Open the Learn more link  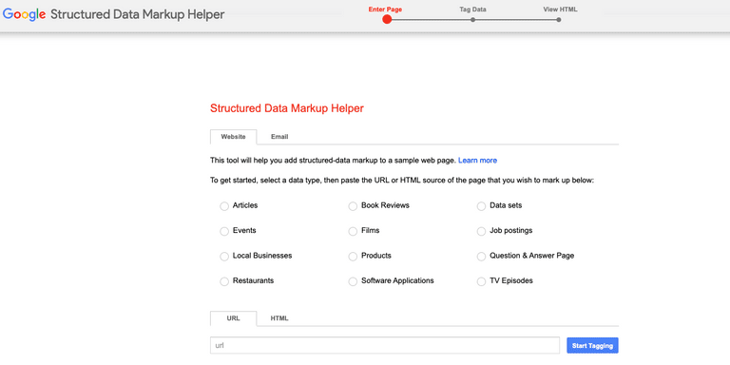pyautogui.click(x=477, y=160)
